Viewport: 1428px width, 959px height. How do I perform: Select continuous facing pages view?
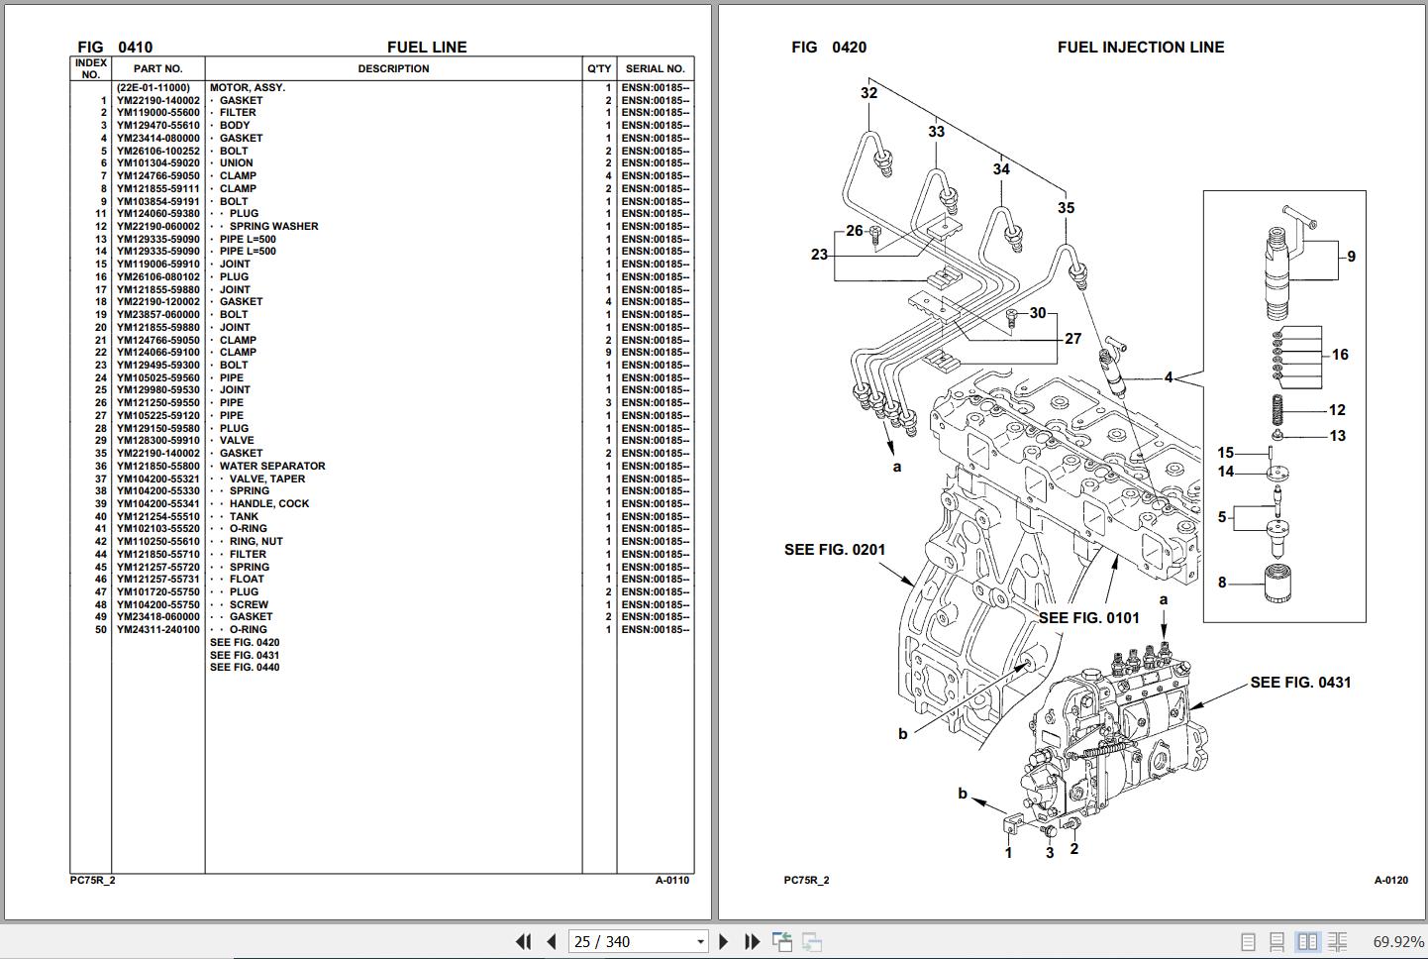coord(1337,942)
